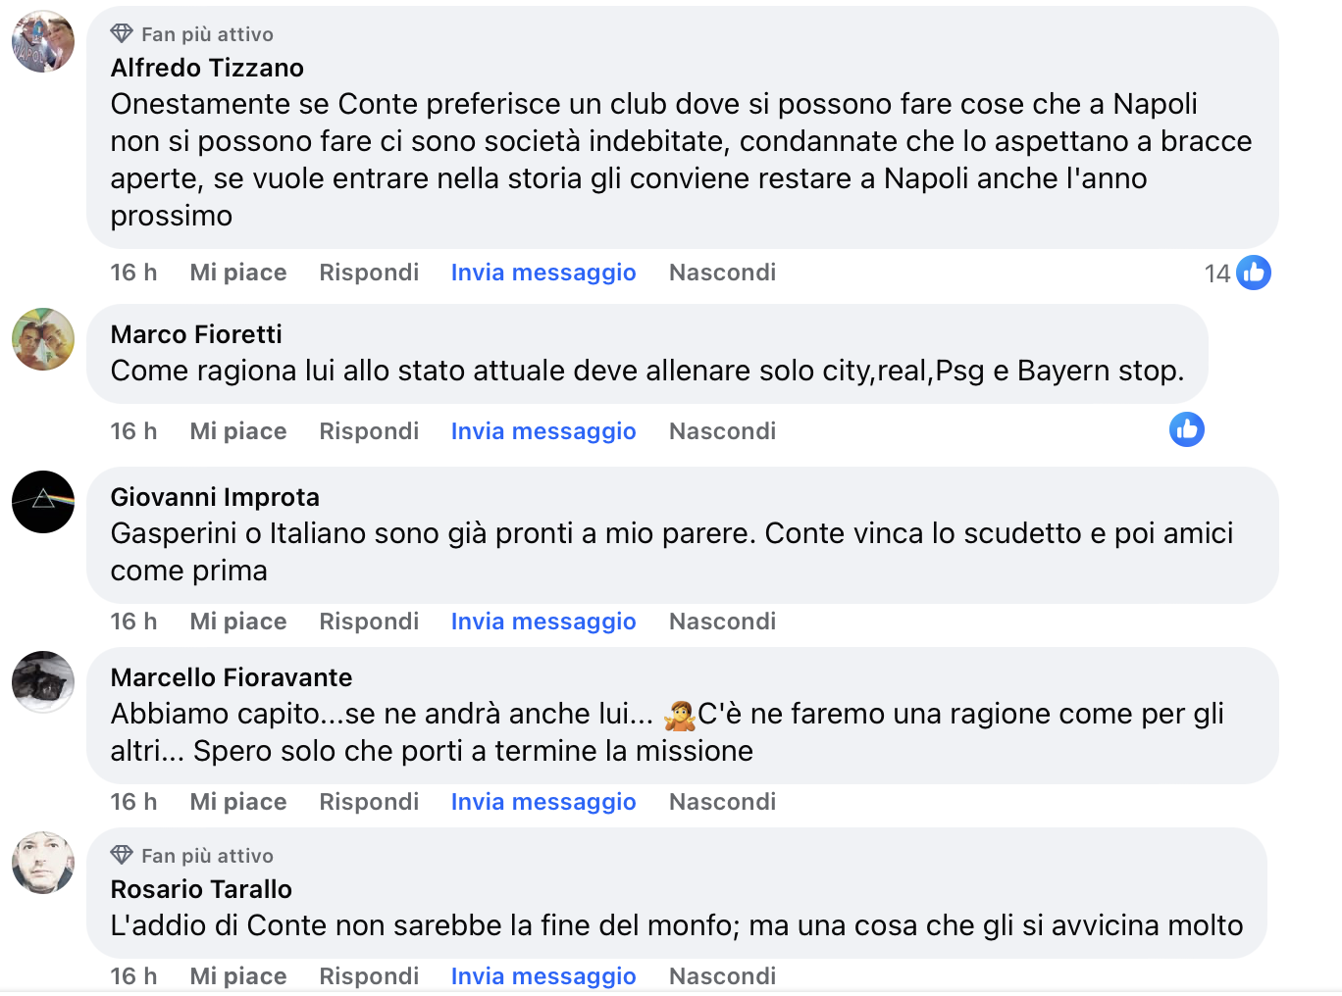This screenshot has width=1342, height=996.
Task: Click Alfredo Tizzano's profile picture
Action: tap(43, 42)
